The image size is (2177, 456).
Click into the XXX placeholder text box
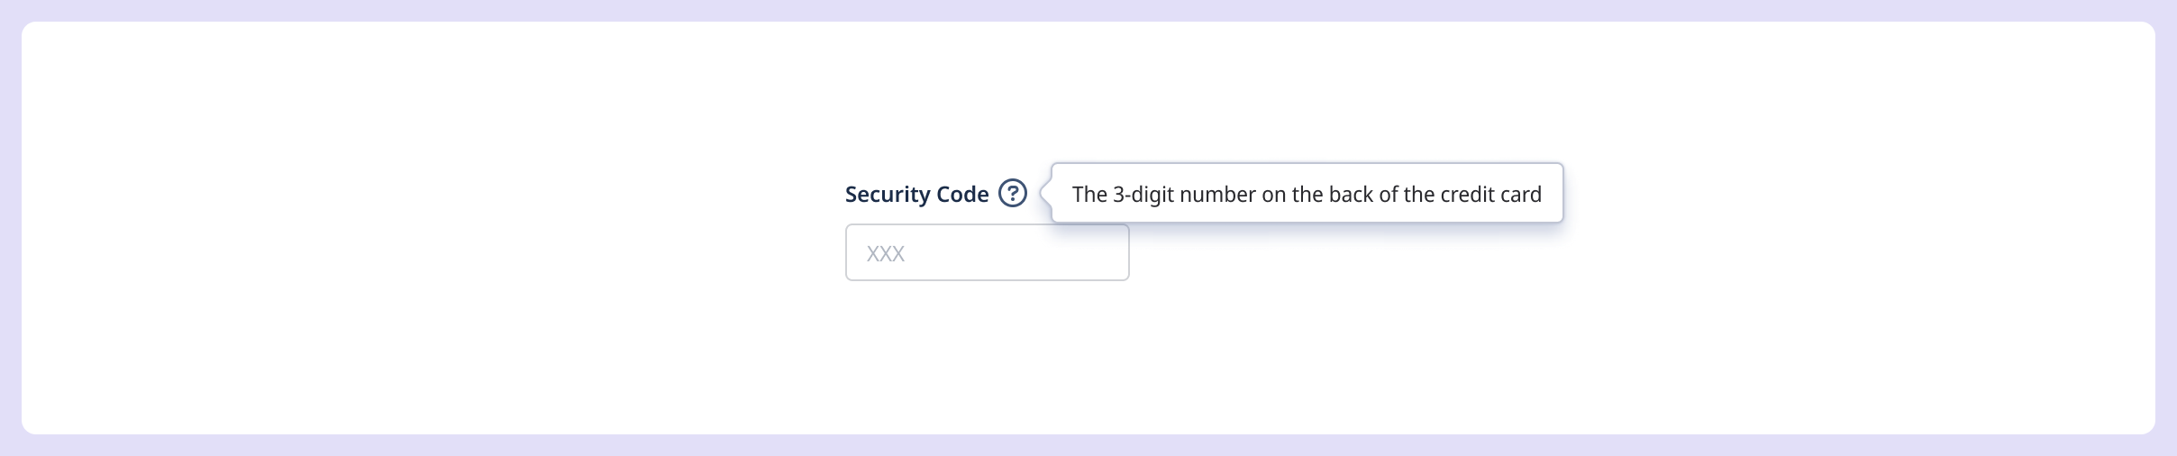point(987,252)
